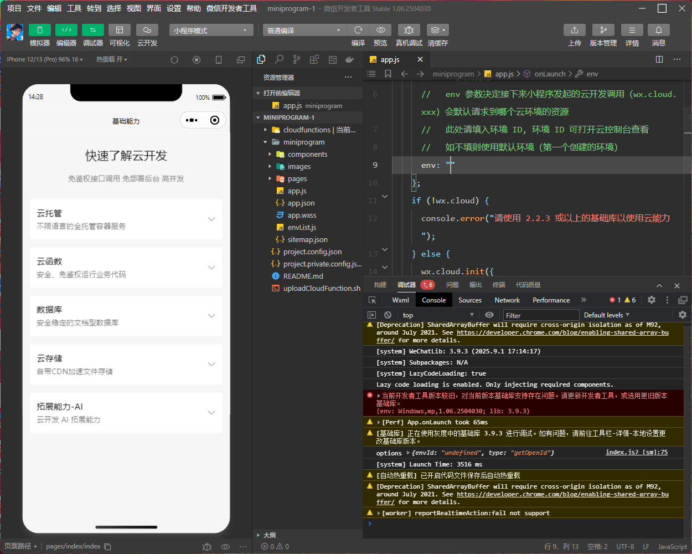Open the 工具 menu

click(x=74, y=8)
